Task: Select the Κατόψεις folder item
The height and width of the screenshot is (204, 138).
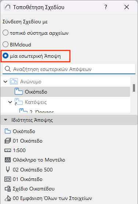Action: coord(36,102)
